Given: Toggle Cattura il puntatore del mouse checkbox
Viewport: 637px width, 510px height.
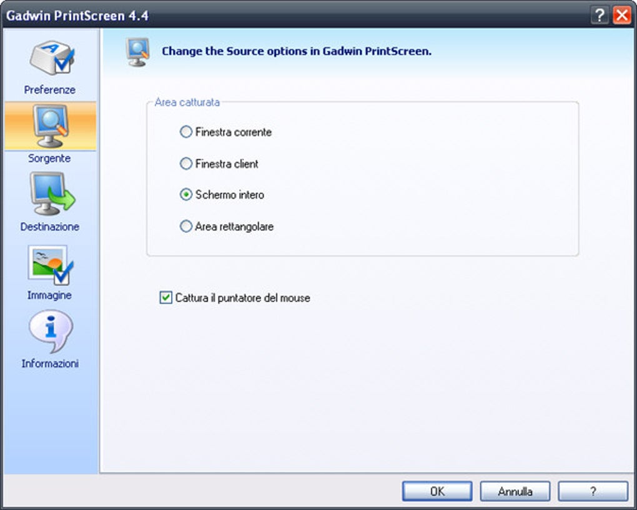Looking at the screenshot, I should [x=165, y=297].
